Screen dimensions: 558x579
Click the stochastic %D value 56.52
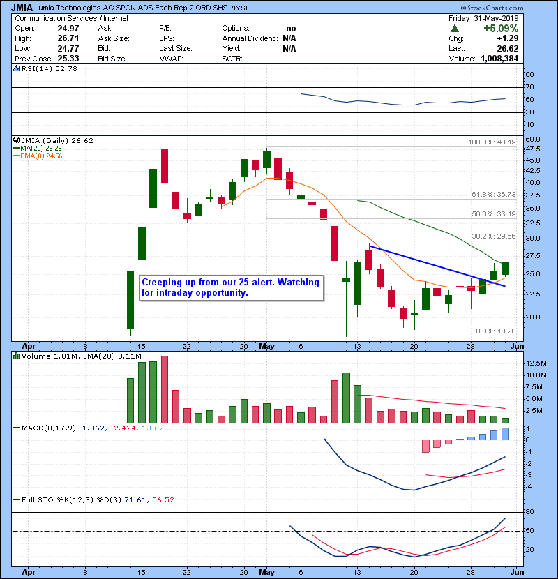pos(163,500)
